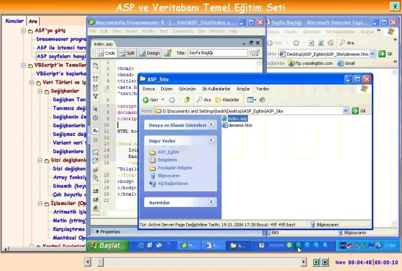Click the video progress slider thumb

point(101,262)
